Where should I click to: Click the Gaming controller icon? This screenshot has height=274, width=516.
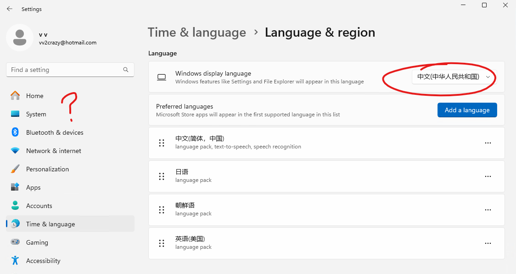[x=15, y=242]
